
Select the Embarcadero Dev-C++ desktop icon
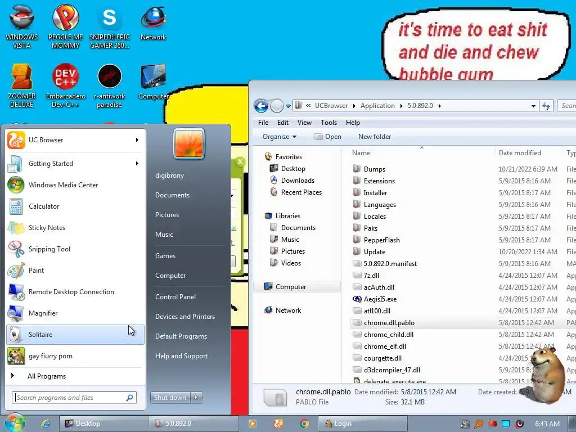(65, 86)
